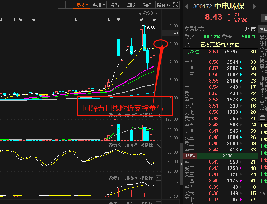
Task: Click the 盘口 tab beside the order book
Action: [x=263, y=30]
